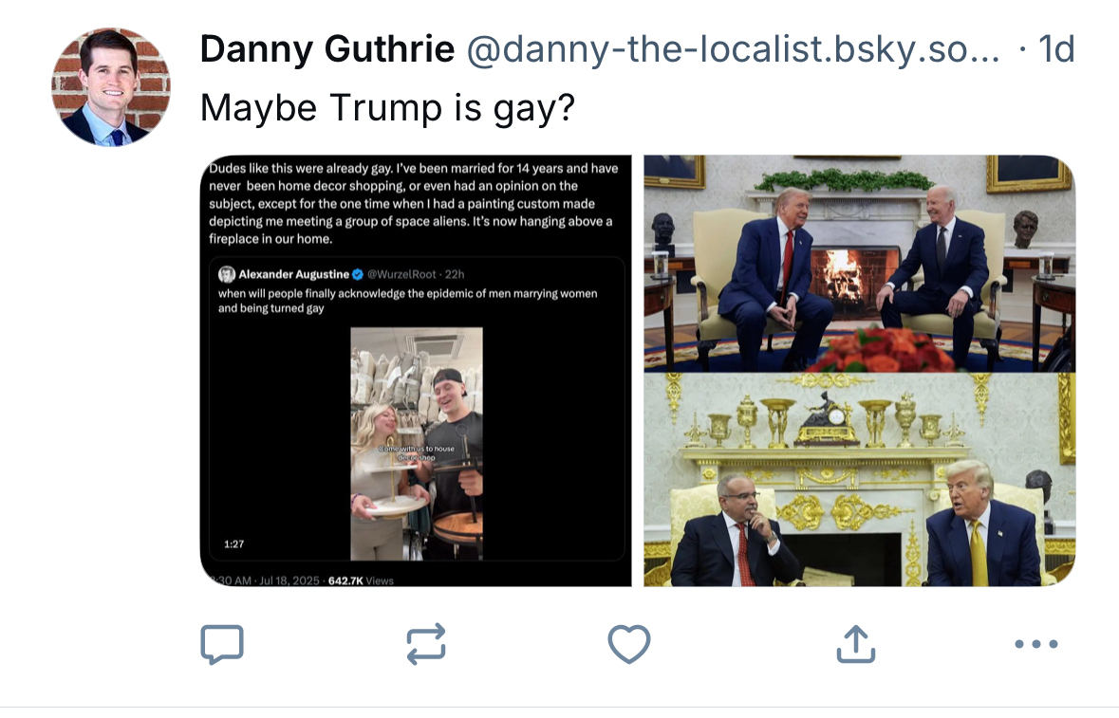Click the share upload arrow icon
1119x718 pixels.
click(854, 644)
